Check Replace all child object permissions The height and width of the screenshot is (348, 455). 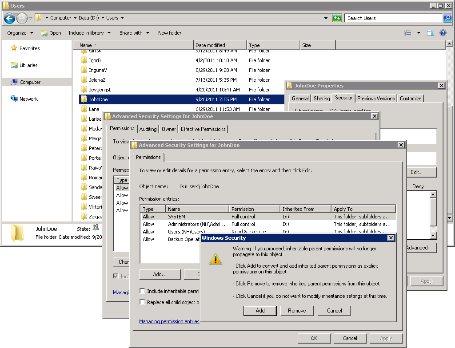tap(143, 302)
